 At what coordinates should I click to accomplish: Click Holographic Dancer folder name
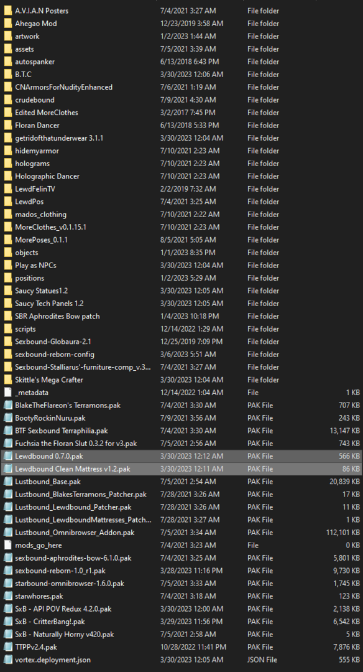click(47, 176)
